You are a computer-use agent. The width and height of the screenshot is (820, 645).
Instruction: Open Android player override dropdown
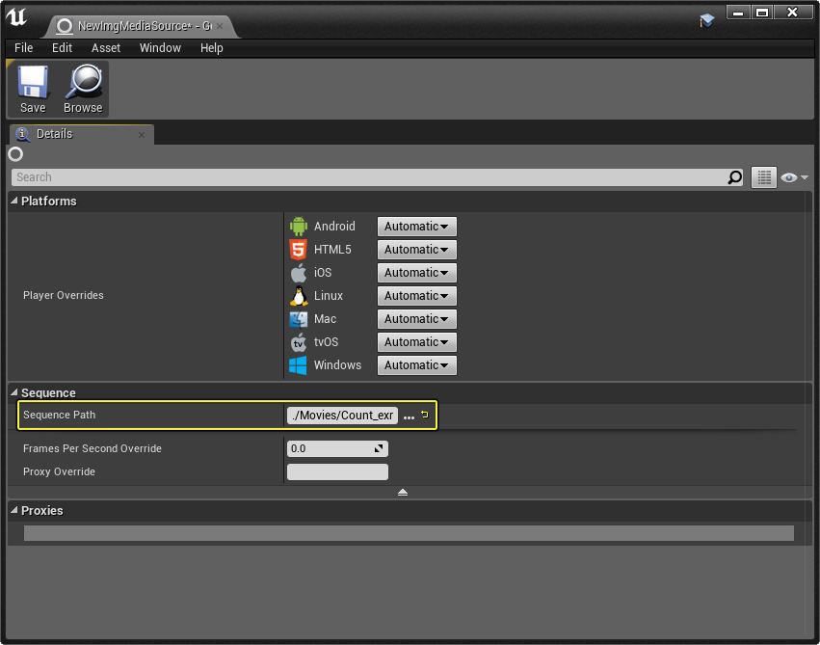(417, 227)
